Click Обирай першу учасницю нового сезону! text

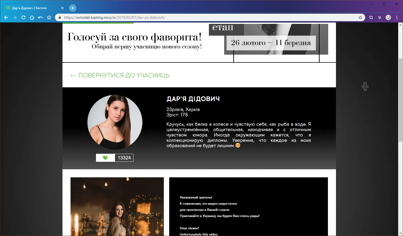click(x=147, y=47)
